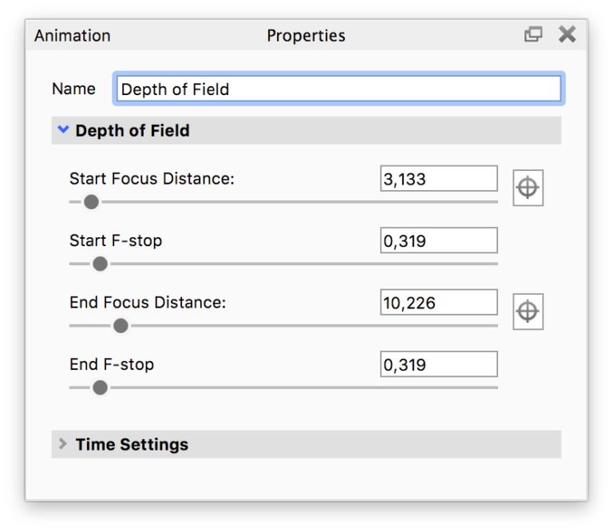
Task: Click the Start Focus Distance picker crosshair icon
Action: pyautogui.click(x=528, y=189)
